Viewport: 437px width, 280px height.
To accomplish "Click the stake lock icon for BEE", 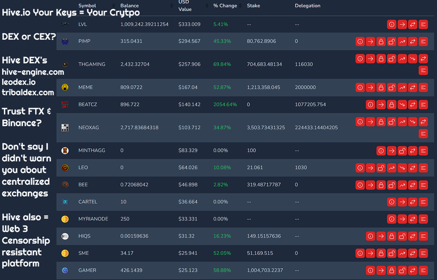I will click(381, 185).
